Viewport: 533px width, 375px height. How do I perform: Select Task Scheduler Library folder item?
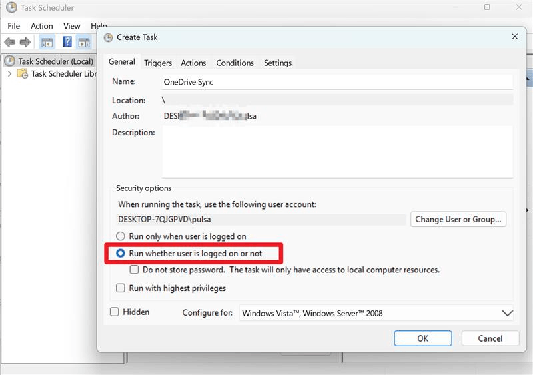pyautogui.click(x=64, y=73)
